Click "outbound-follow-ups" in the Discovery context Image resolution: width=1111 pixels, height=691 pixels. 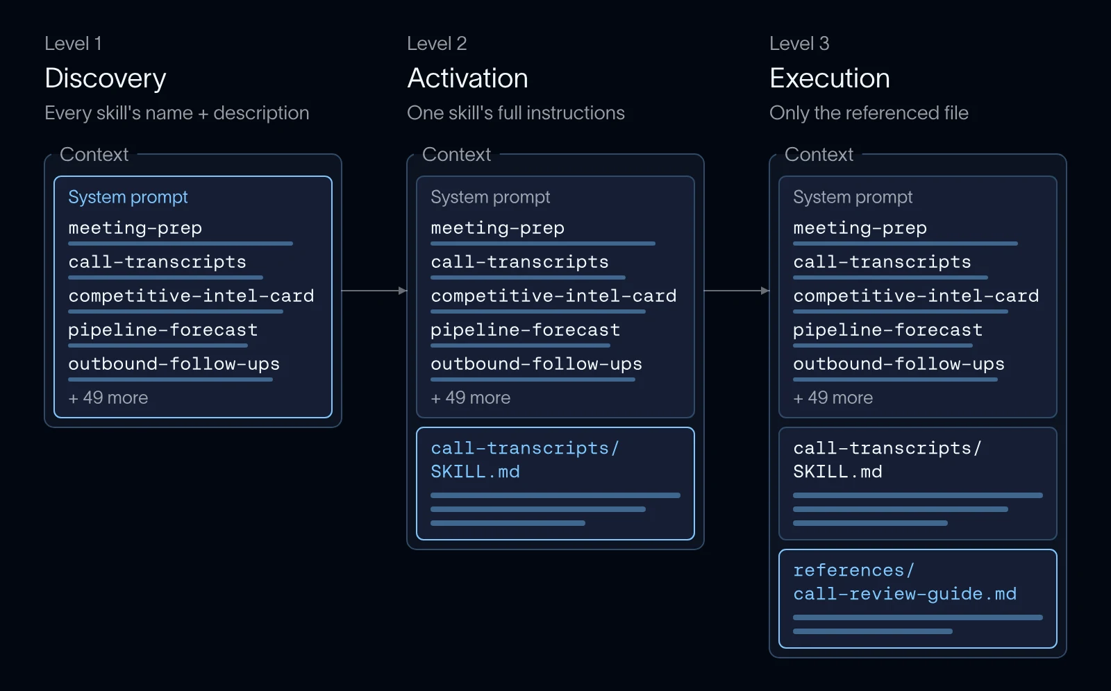174,364
